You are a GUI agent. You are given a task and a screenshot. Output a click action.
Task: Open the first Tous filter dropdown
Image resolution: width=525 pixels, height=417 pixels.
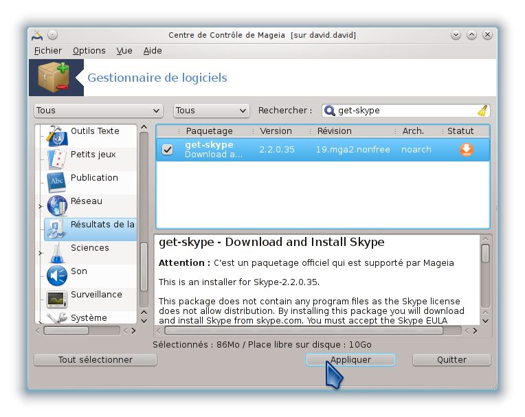[x=98, y=111]
